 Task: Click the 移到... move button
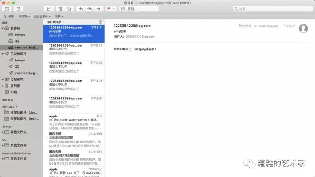(139, 9)
